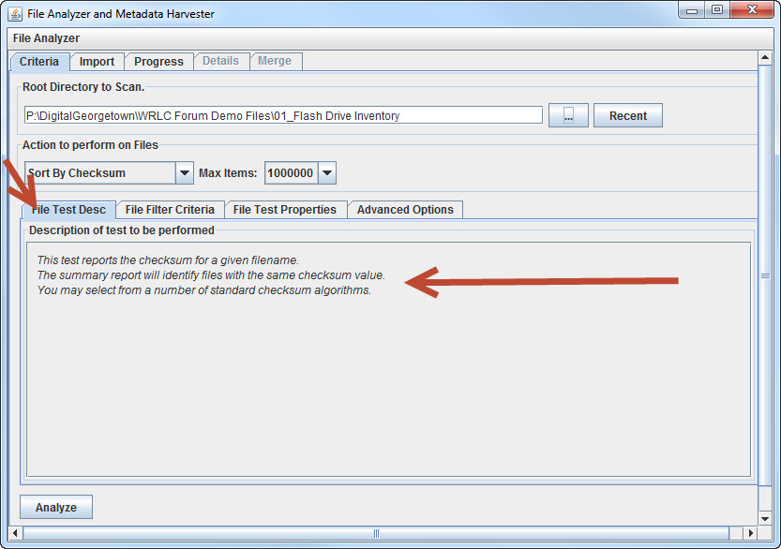
Task: Click the Root Directory path field
Action: (281, 116)
